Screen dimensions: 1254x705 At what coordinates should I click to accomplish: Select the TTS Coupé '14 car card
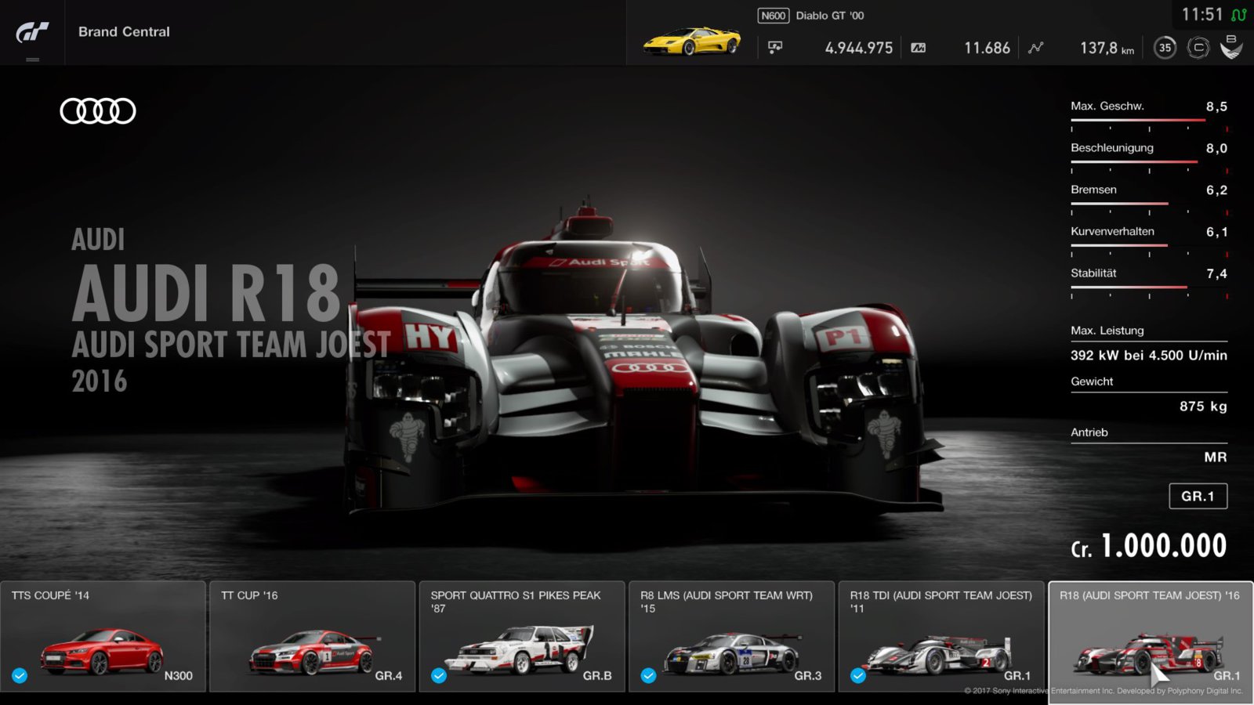103,636
